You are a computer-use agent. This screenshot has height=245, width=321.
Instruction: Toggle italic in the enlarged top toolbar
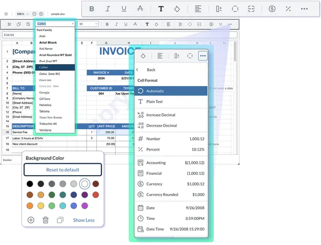click(108, 9)
